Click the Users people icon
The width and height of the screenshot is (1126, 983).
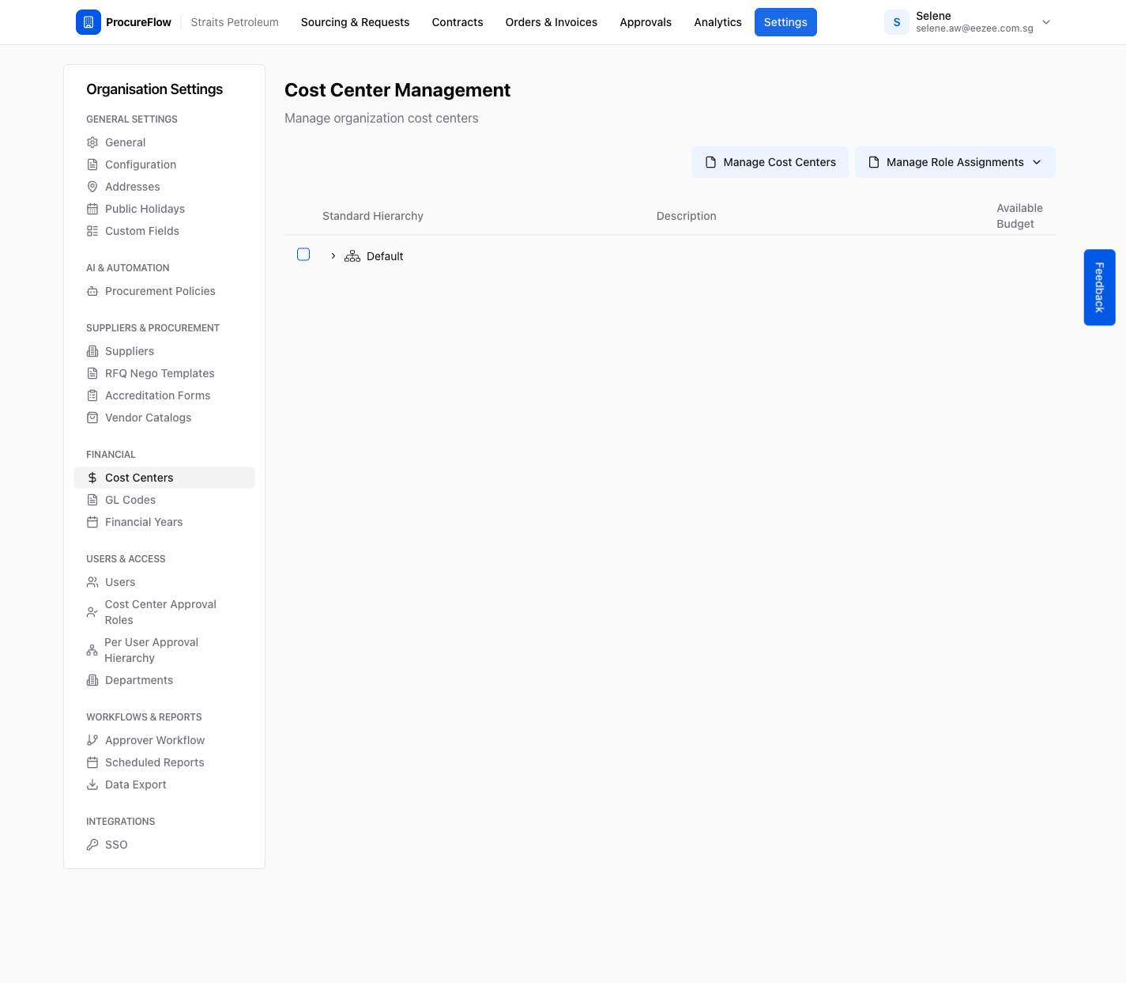coord(92,582)
